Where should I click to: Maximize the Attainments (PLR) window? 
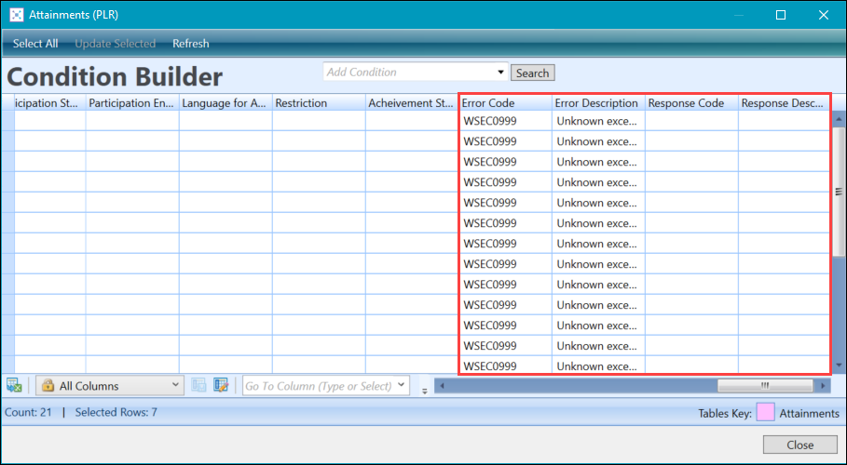coord(781,15)
